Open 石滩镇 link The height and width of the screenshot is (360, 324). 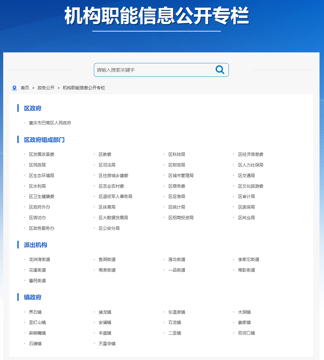click(x=35, y=344)
